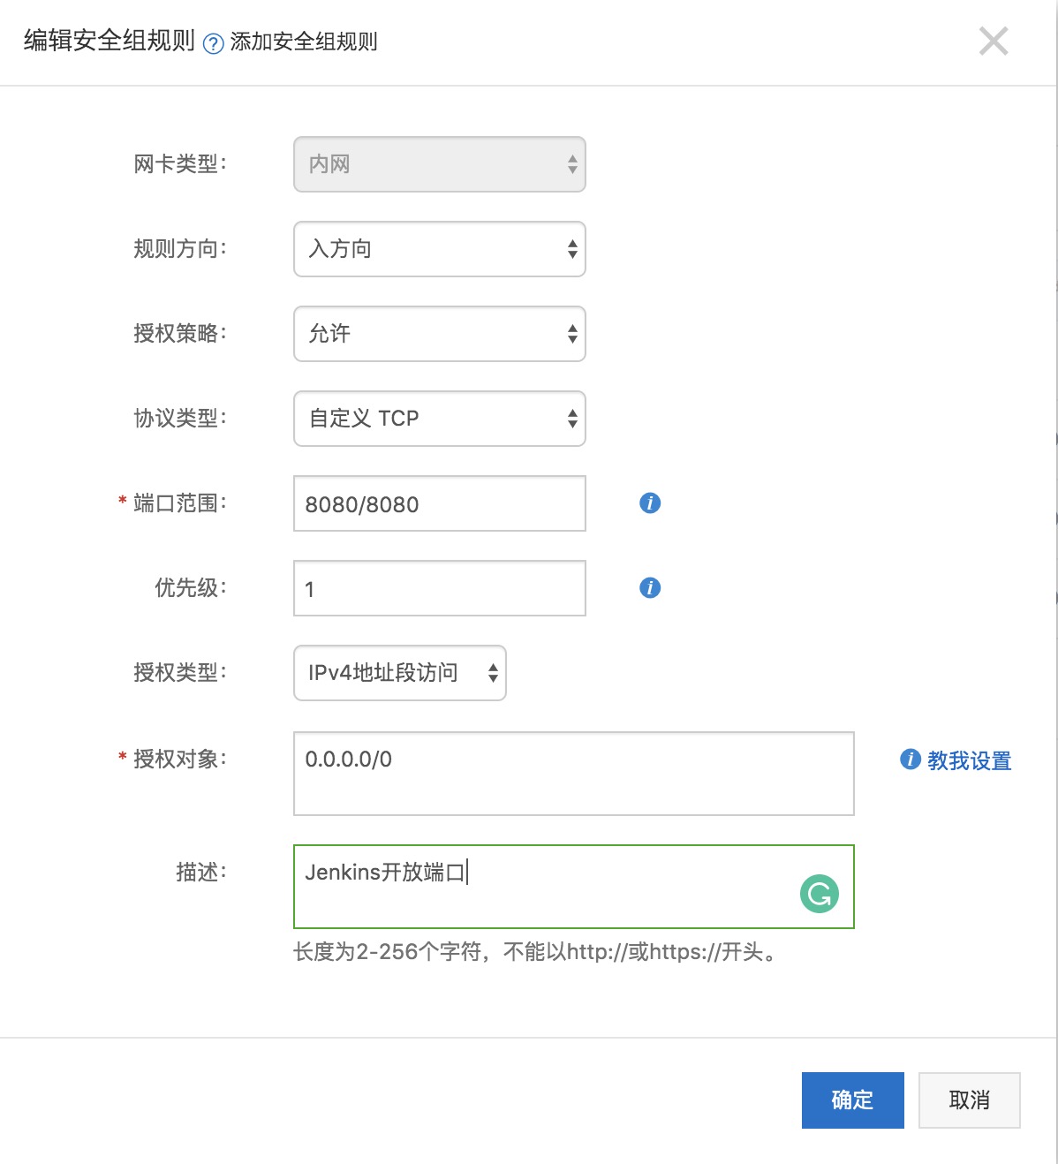
Task: Click the 授权对象 label
Action: (180, 760)
